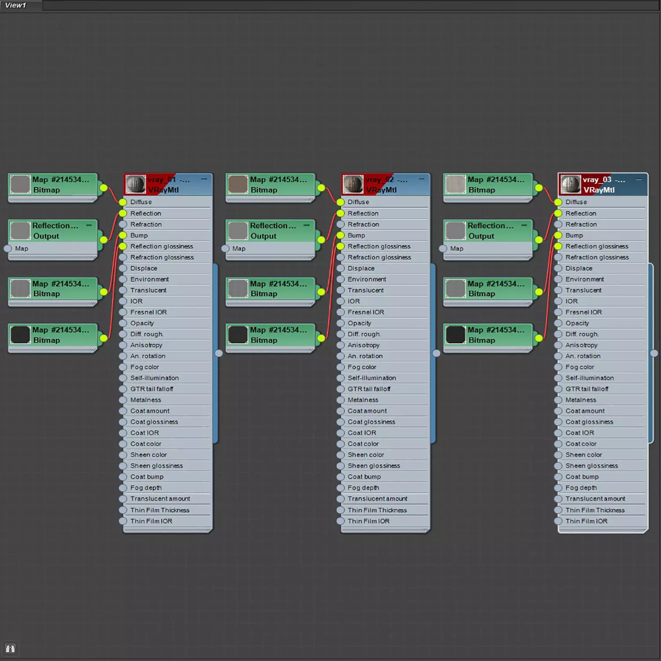The width and height of the screenshot is (661, 661).
Task: Click the Coat bump row in vray_02
Action: (x=385, y=477)
